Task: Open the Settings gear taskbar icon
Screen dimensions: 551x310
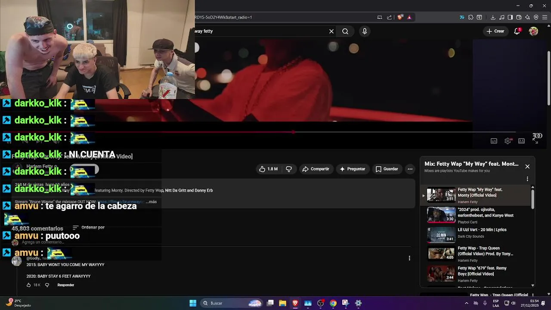Action: 358,303
